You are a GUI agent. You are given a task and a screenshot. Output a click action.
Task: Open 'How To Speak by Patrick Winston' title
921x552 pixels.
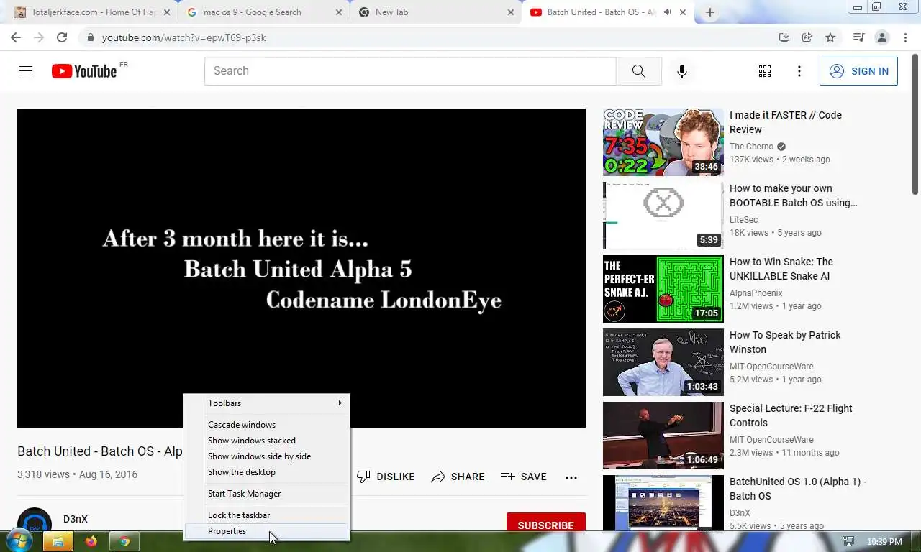click(x=785, y=342)
